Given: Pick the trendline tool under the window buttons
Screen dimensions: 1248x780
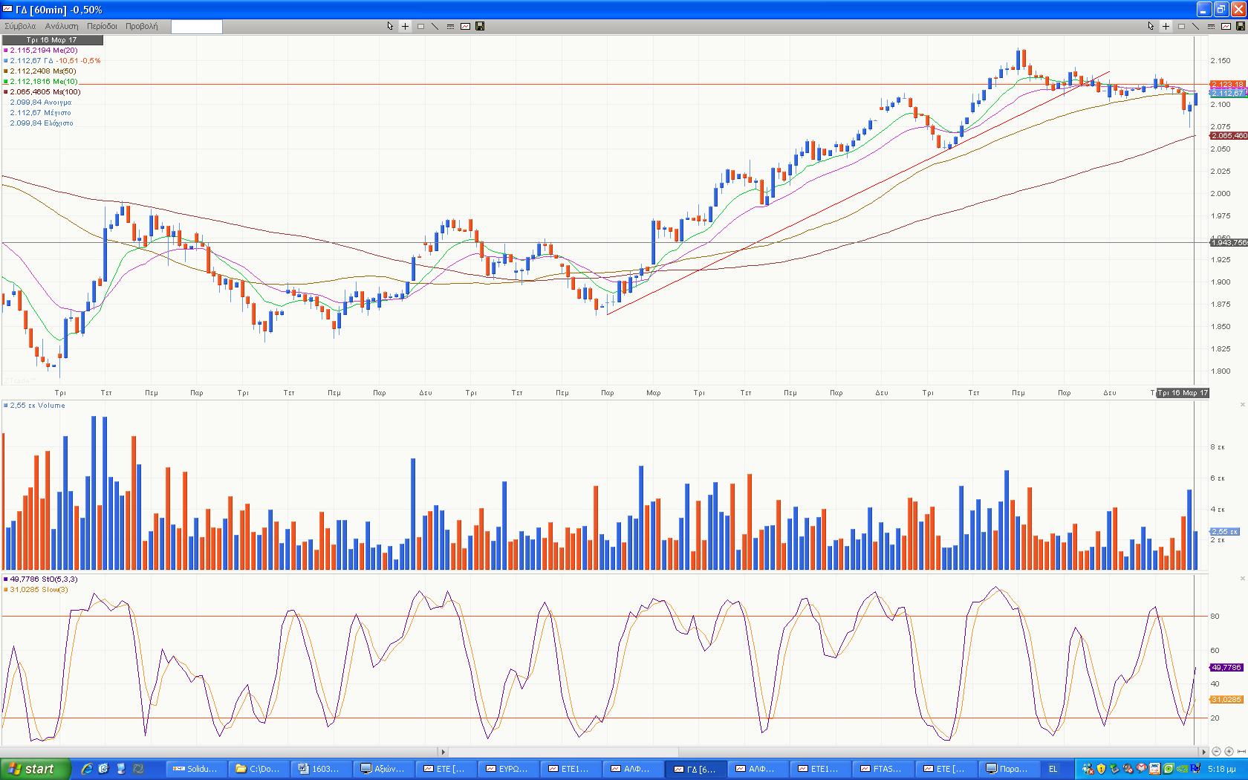Looking at the screenshot, I should point(1196,26).
